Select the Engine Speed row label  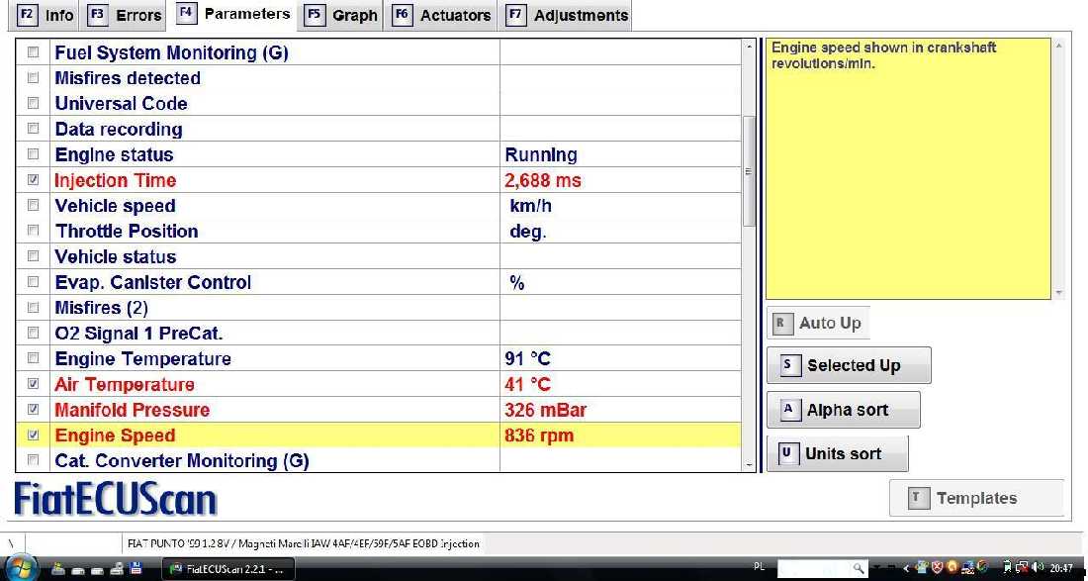[115, 436]
